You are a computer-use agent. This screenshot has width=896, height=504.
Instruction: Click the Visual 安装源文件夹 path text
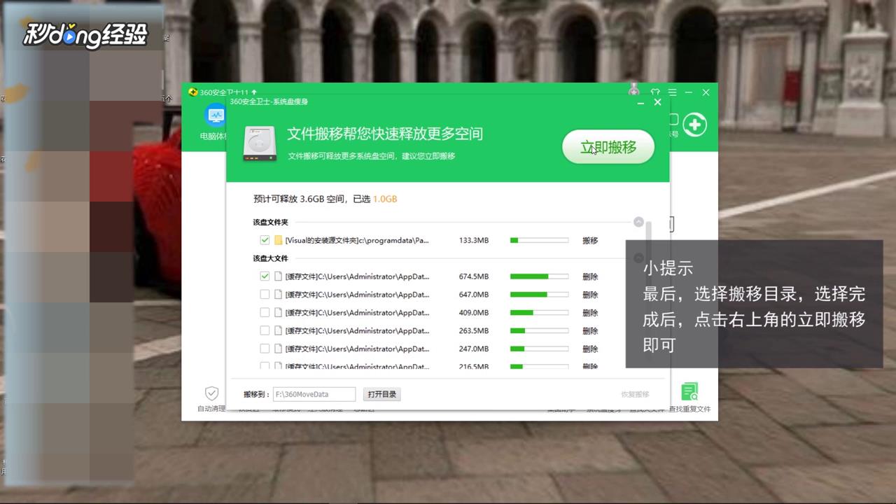click(x=357, y=240)
